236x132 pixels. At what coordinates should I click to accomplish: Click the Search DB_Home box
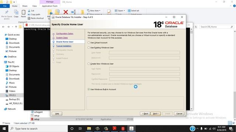click(x=217, y=27)
